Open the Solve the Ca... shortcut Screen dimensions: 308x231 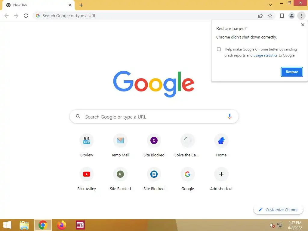[188, 145]
